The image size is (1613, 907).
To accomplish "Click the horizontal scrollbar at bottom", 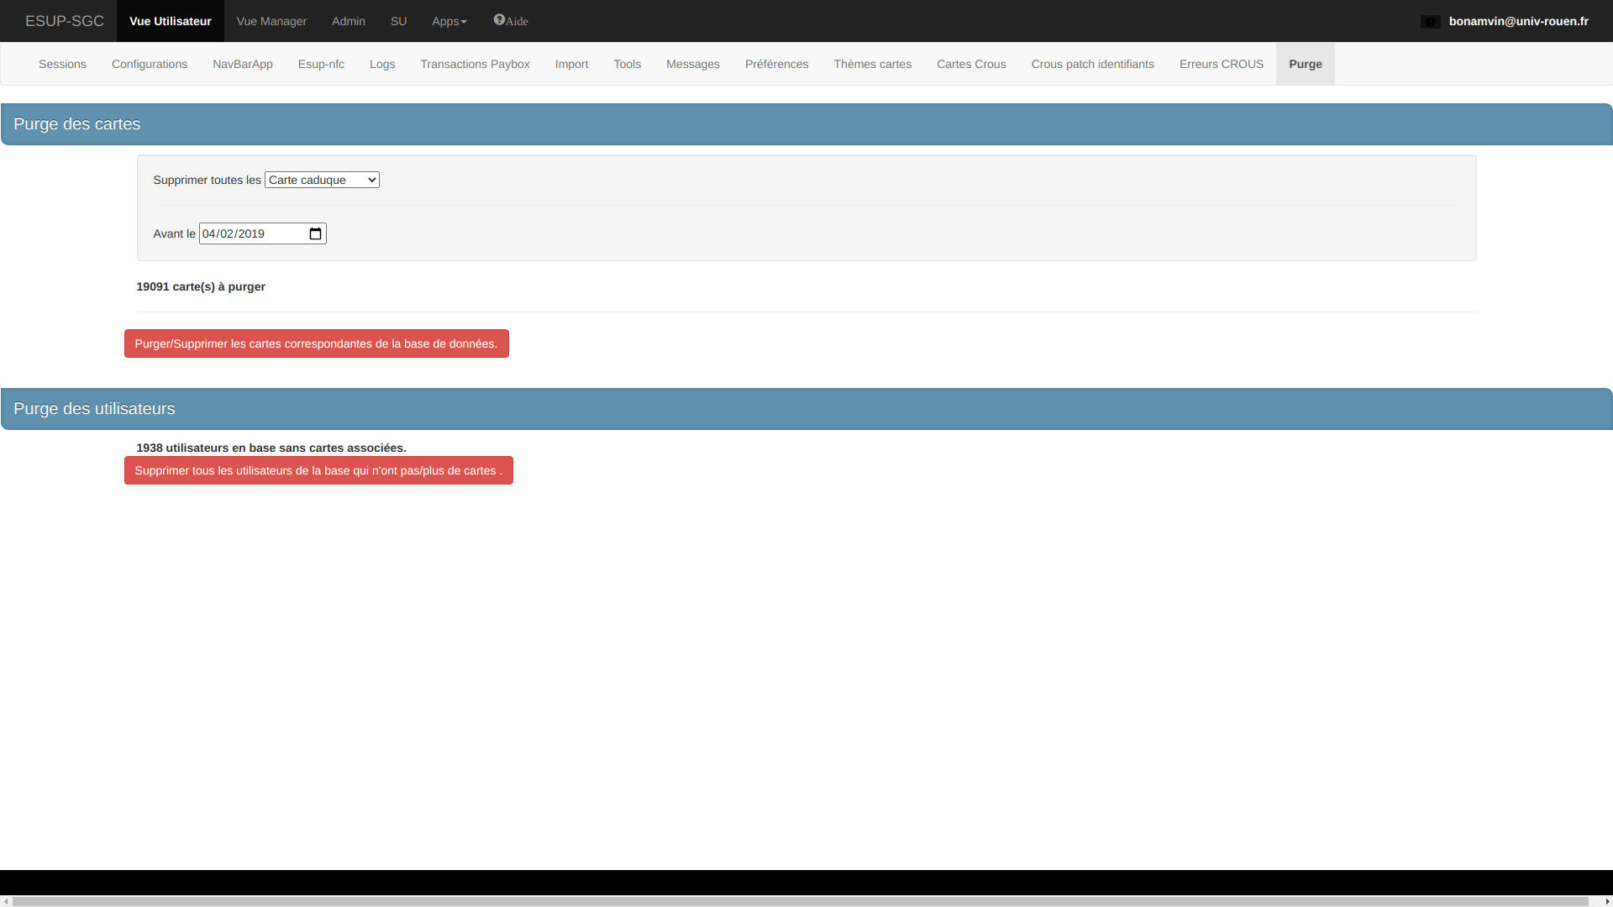I will coord(798,901).
